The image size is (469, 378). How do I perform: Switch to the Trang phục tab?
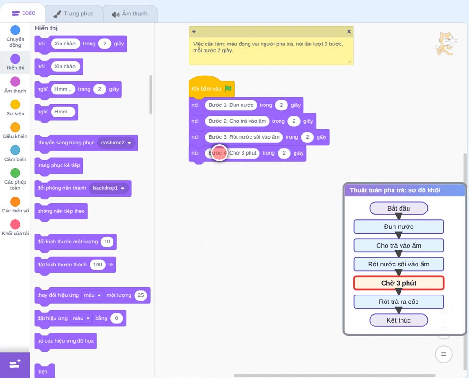coord(74,14)
